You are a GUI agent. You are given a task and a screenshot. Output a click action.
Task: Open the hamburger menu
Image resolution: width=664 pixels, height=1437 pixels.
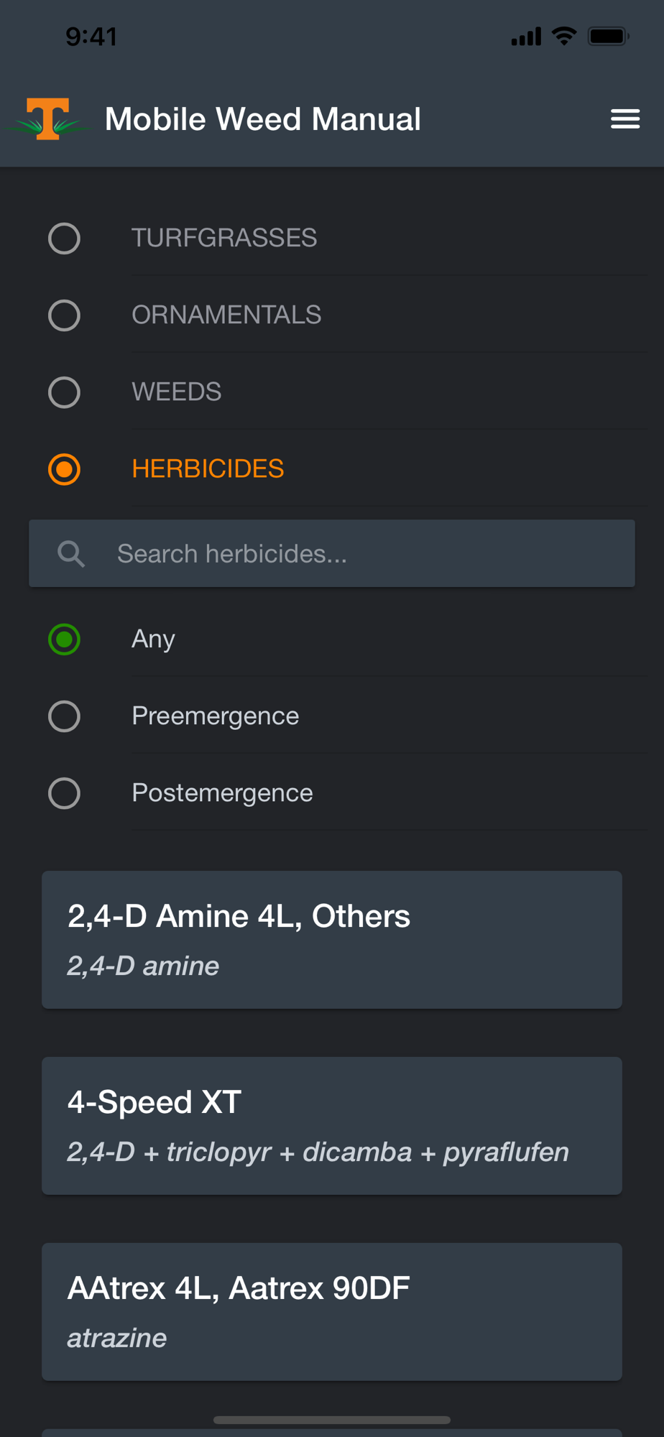coord(624,119)
